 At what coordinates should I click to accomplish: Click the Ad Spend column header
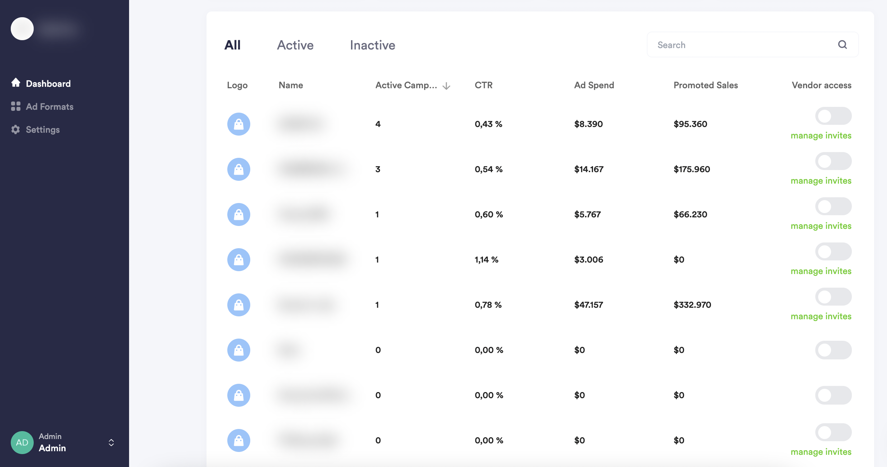tap(594, 85)
